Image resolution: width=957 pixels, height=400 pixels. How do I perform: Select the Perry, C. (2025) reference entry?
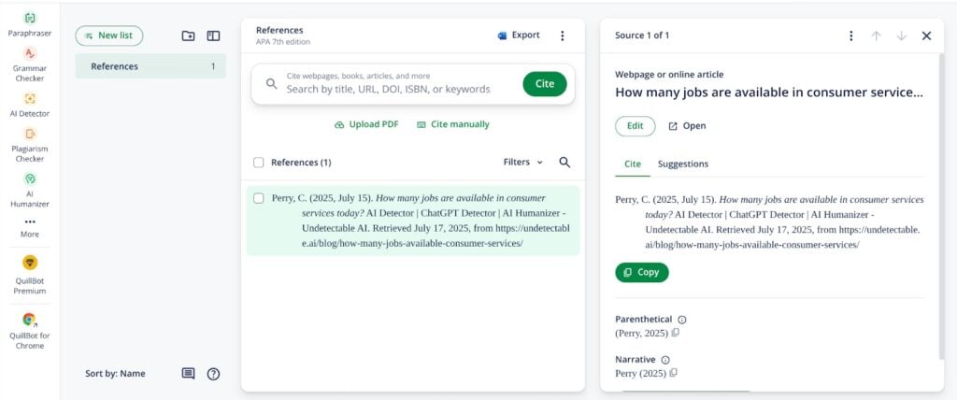click(413, 221)
